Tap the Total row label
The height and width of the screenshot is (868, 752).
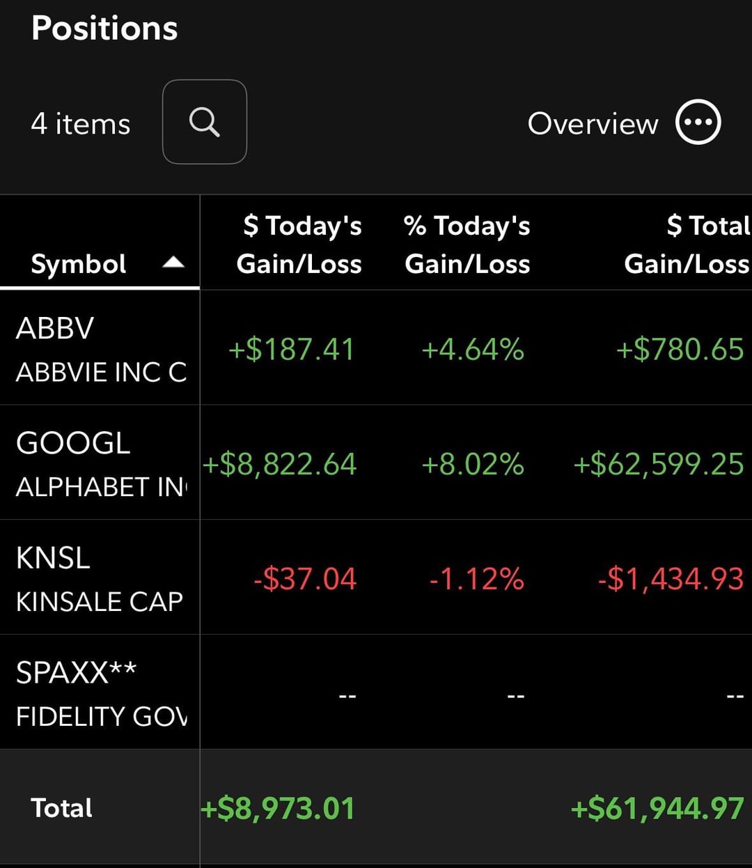62,808
